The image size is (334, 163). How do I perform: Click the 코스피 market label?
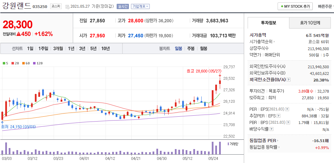(56, 6)
